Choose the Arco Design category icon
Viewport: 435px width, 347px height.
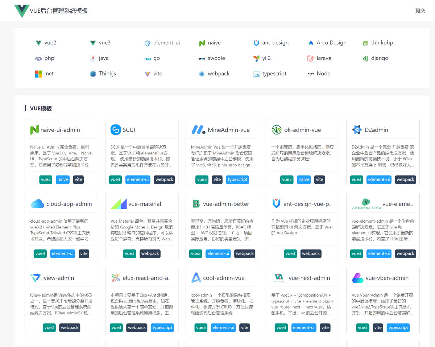tap(311, 43)
